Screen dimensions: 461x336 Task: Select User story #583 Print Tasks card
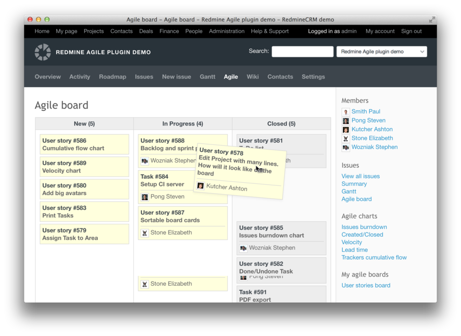85,212
